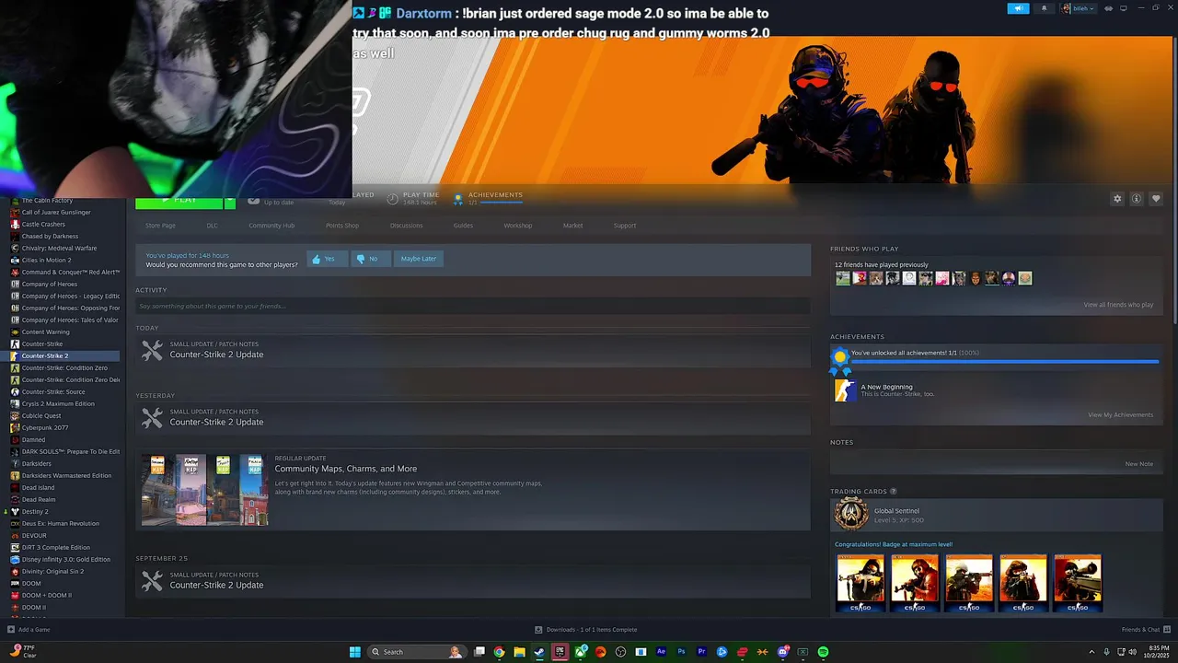Select Destiny 2 in library list

[35, 512]
